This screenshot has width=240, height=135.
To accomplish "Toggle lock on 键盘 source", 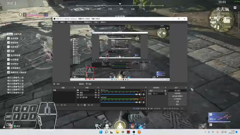I will tap(99, 93).
